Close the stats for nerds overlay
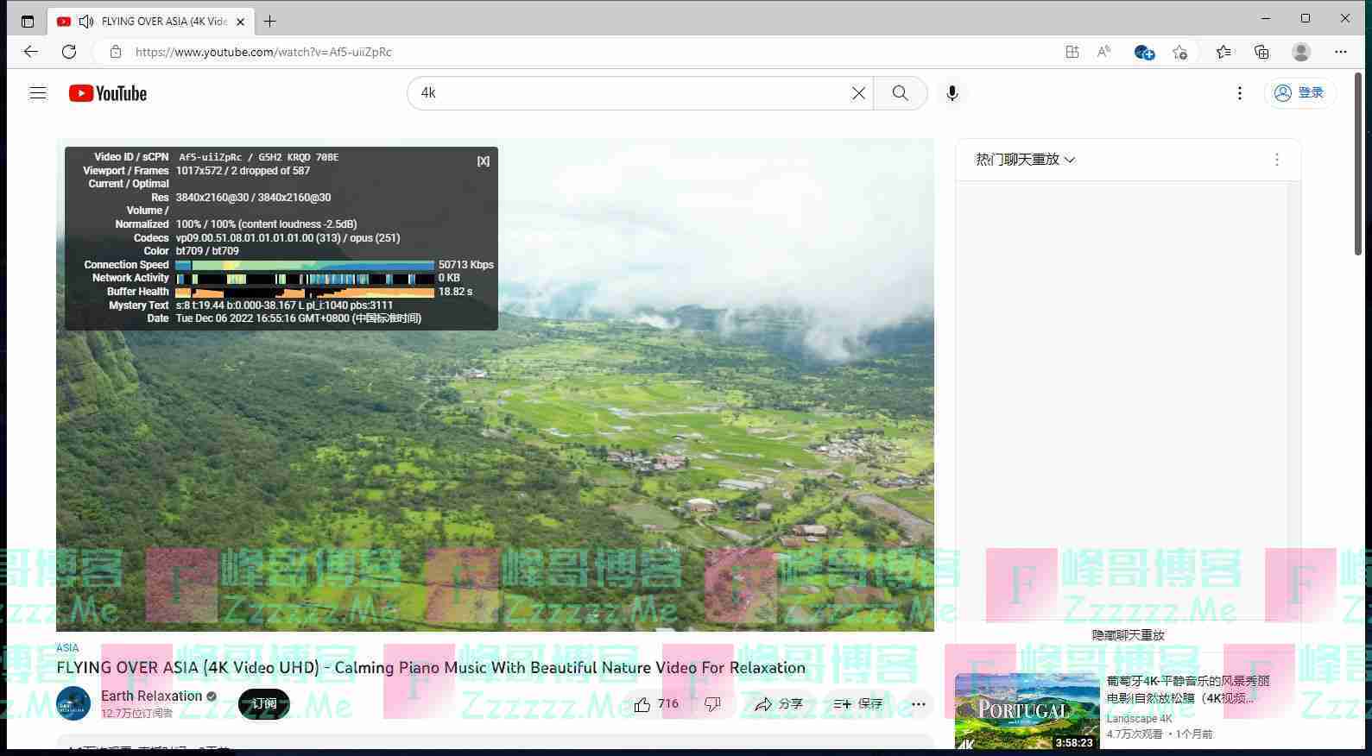Image resolution: width=1372 pixels, height=756 pixels. point(483,161)
